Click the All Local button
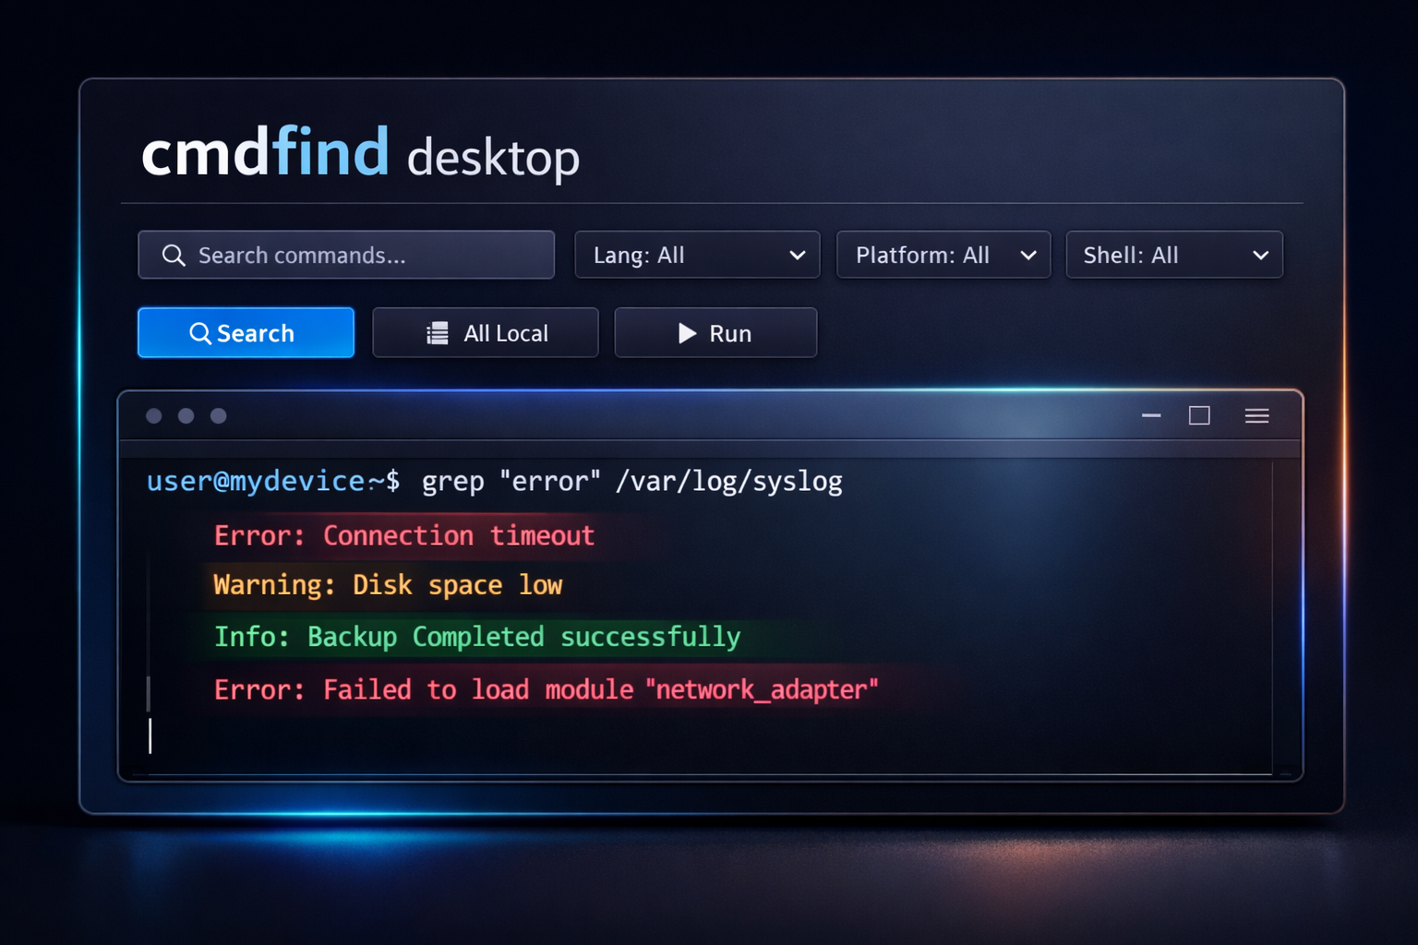 coord(486,332)
